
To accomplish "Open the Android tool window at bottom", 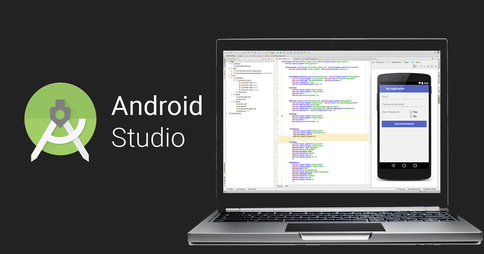I will click(x=240, y=189).
